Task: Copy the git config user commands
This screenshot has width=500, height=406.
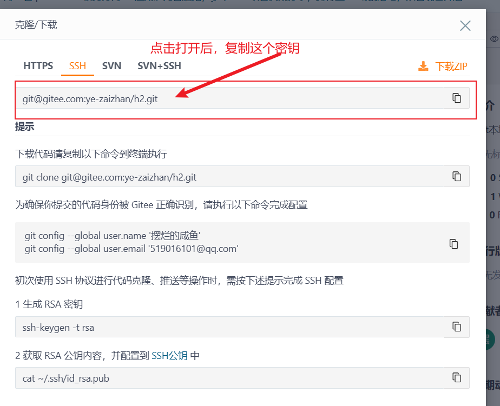Action: [453, 244]
